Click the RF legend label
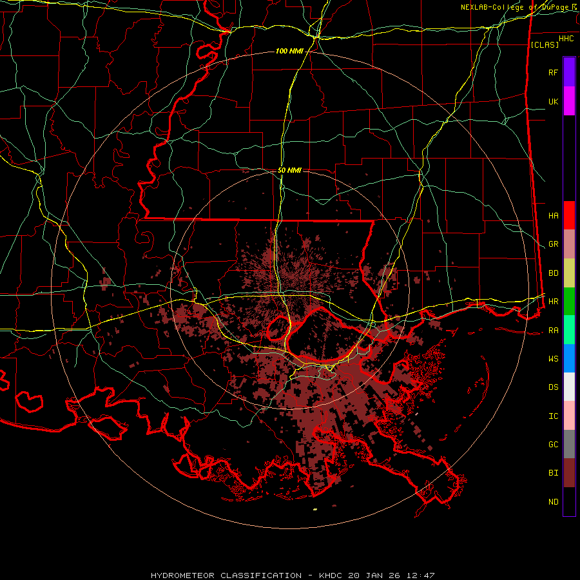This screenshot has height=580, width=580. pyautogui.click(x=554, y=72)
